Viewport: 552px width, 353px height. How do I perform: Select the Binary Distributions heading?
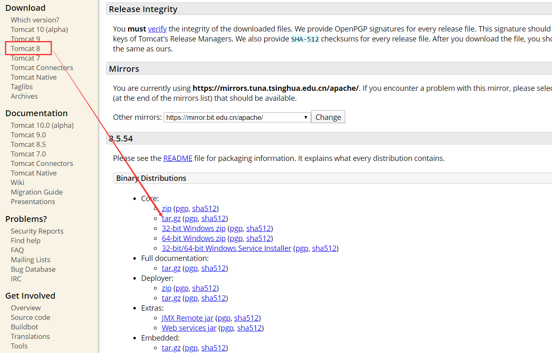tap(151, 178)
